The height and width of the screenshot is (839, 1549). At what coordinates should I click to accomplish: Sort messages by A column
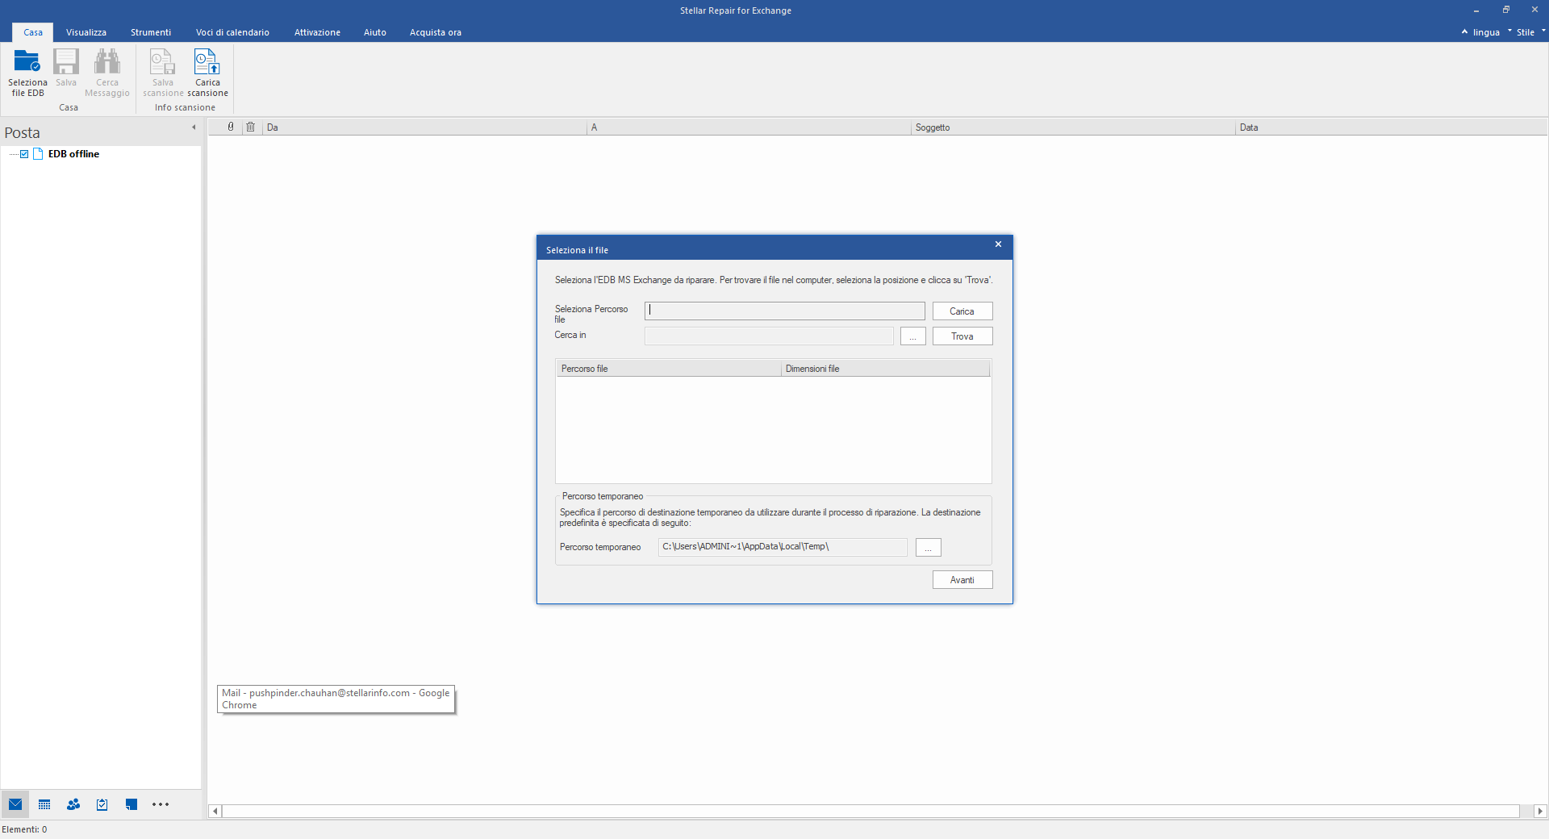click(x=749, y=127)
